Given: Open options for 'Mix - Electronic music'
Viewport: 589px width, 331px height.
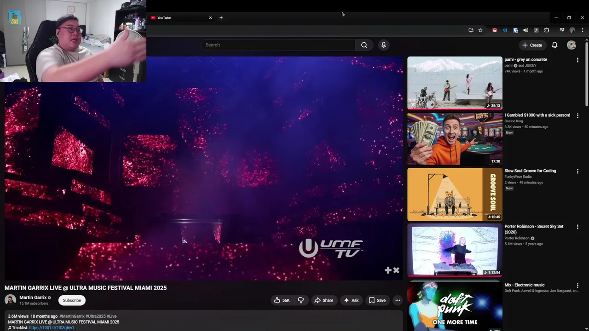Looking at the screenshot, I should 577,285.
